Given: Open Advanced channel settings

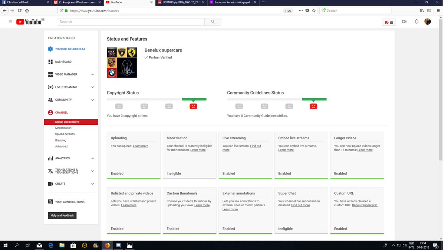Looking at the screenshot, I should pos(62,147).
